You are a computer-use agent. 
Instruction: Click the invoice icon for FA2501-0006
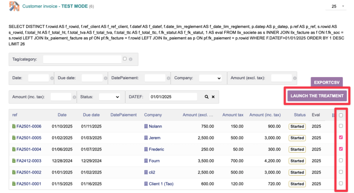tap(14, 126)
